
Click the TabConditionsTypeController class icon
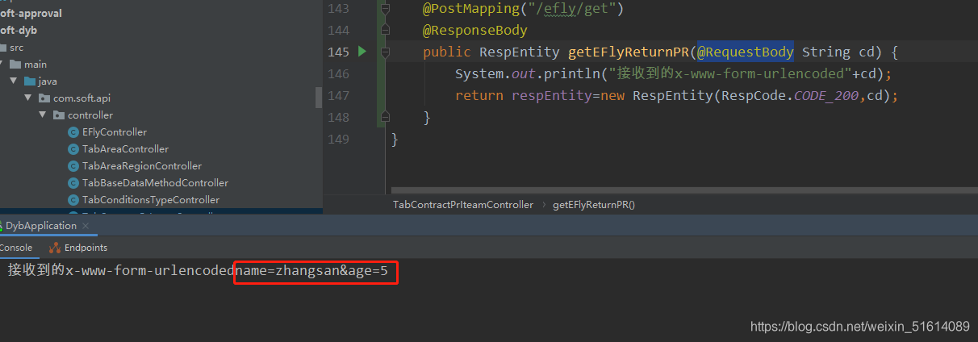73,200
